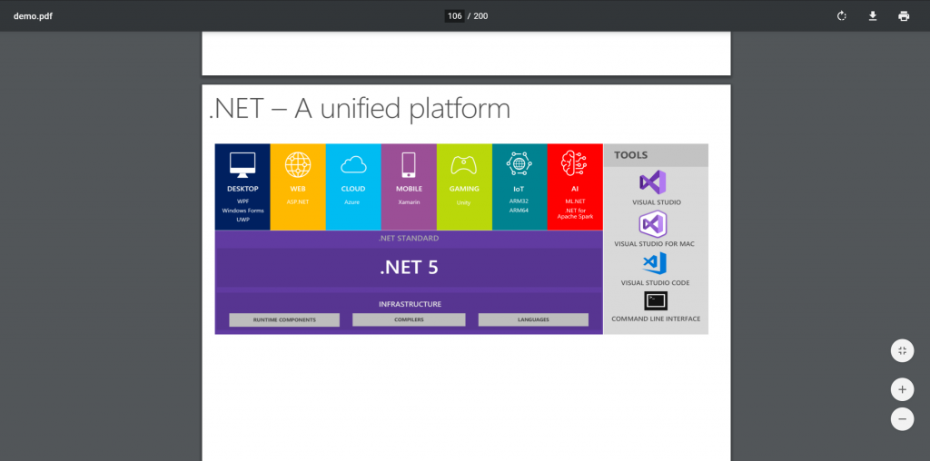Click the ARM32 text
This screenshot has height=461, width=930.
pos(519,201)
